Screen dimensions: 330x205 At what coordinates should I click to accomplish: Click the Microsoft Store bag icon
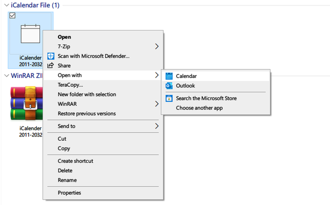[x=169, y=98]
